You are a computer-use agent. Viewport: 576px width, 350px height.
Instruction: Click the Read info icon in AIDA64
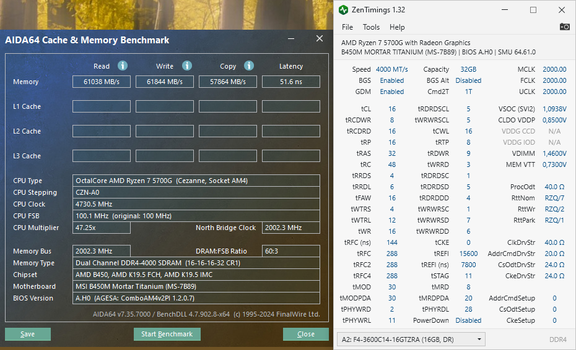pyautogui.click(x=123, y=66)
